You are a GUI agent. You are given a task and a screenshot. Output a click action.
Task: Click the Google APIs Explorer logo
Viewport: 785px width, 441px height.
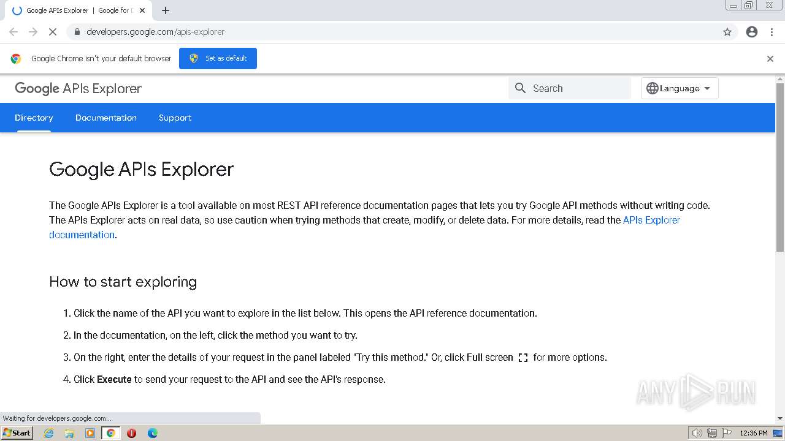78,88
